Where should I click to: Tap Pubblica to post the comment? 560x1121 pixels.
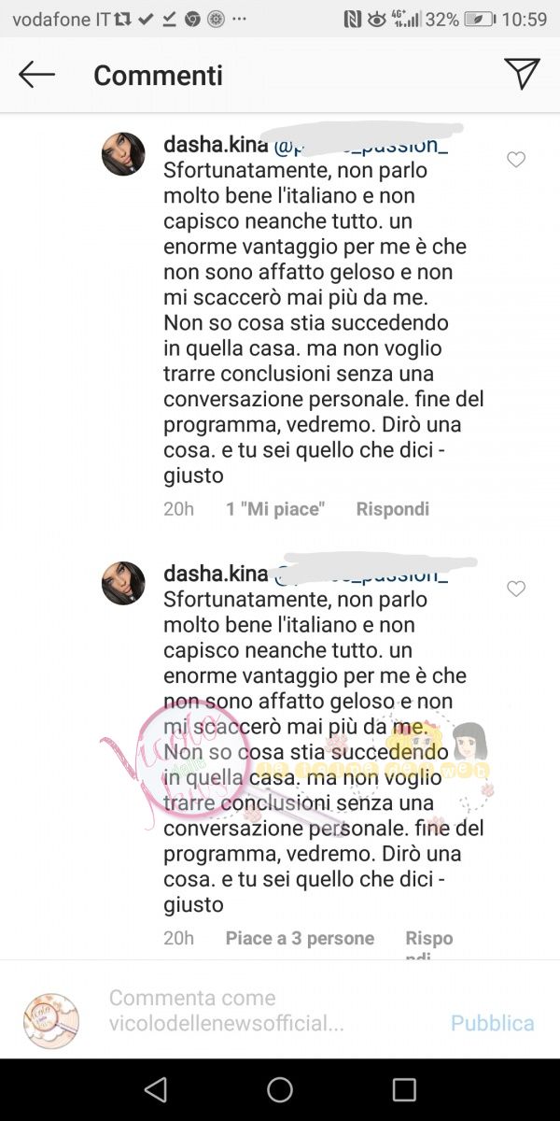click(493, 1023)
